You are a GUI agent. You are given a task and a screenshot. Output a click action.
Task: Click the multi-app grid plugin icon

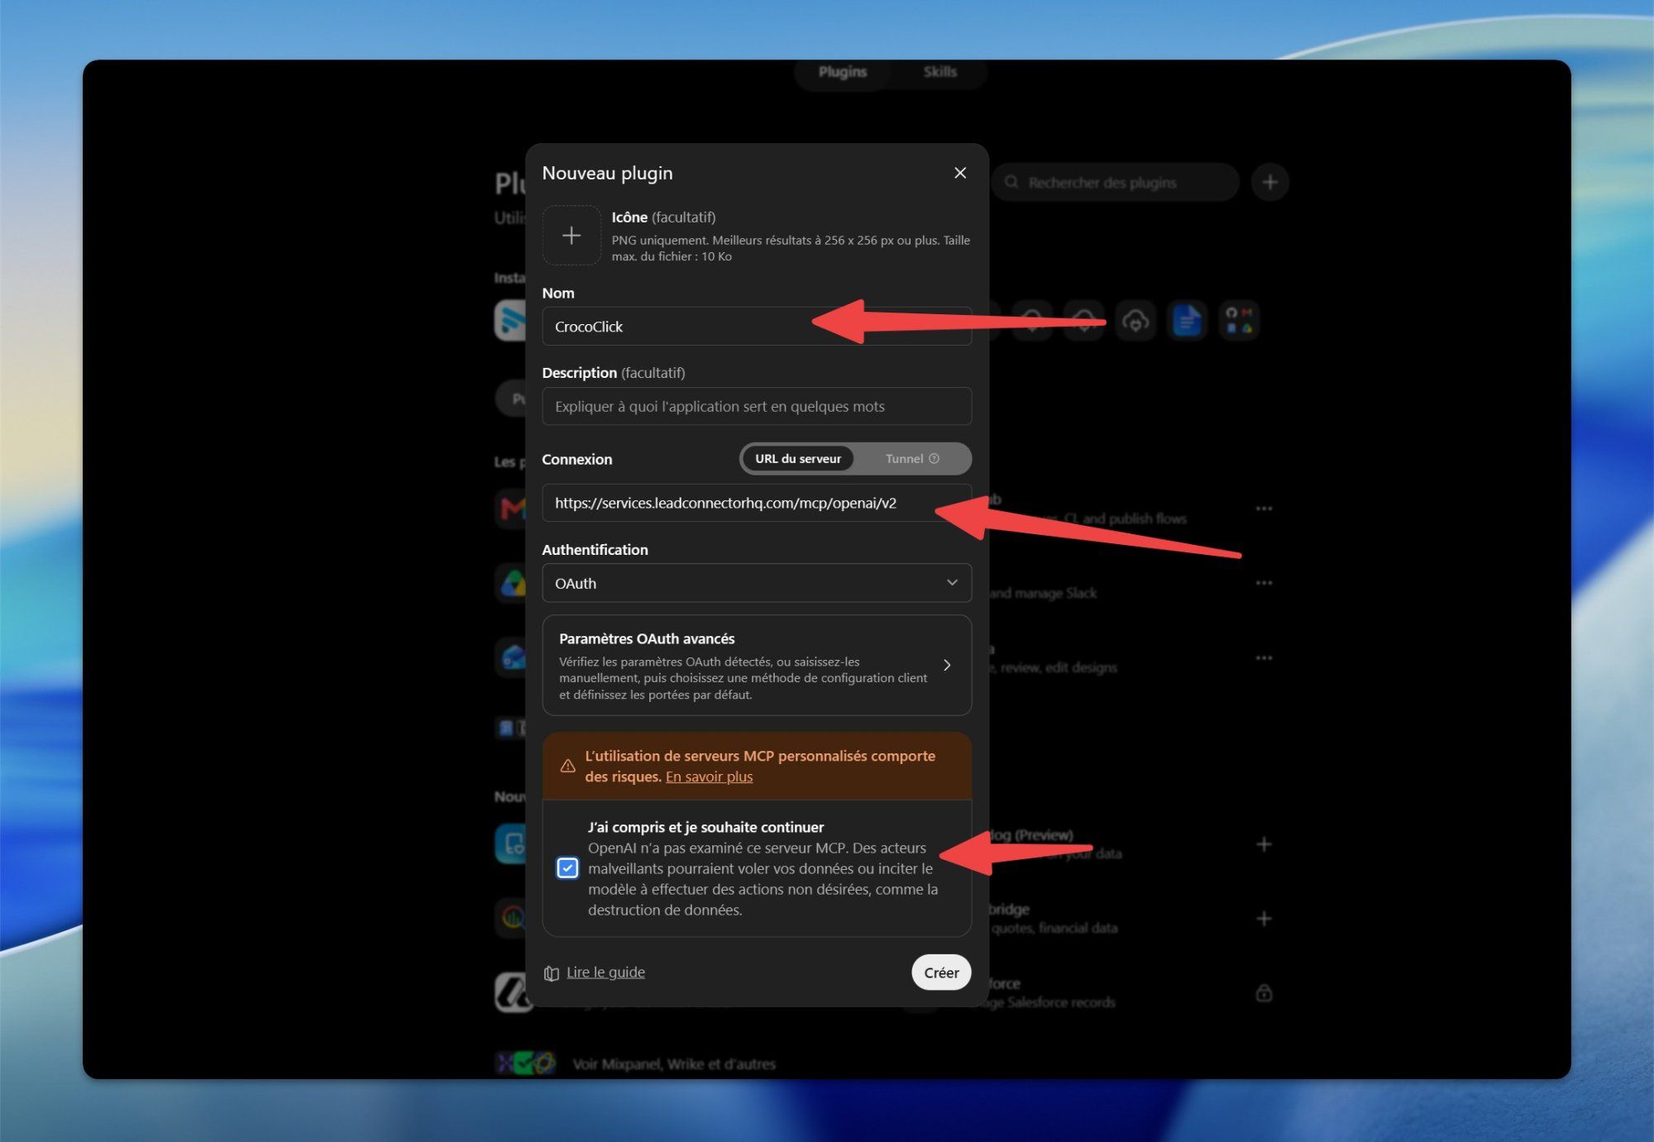click(1239, 320)
